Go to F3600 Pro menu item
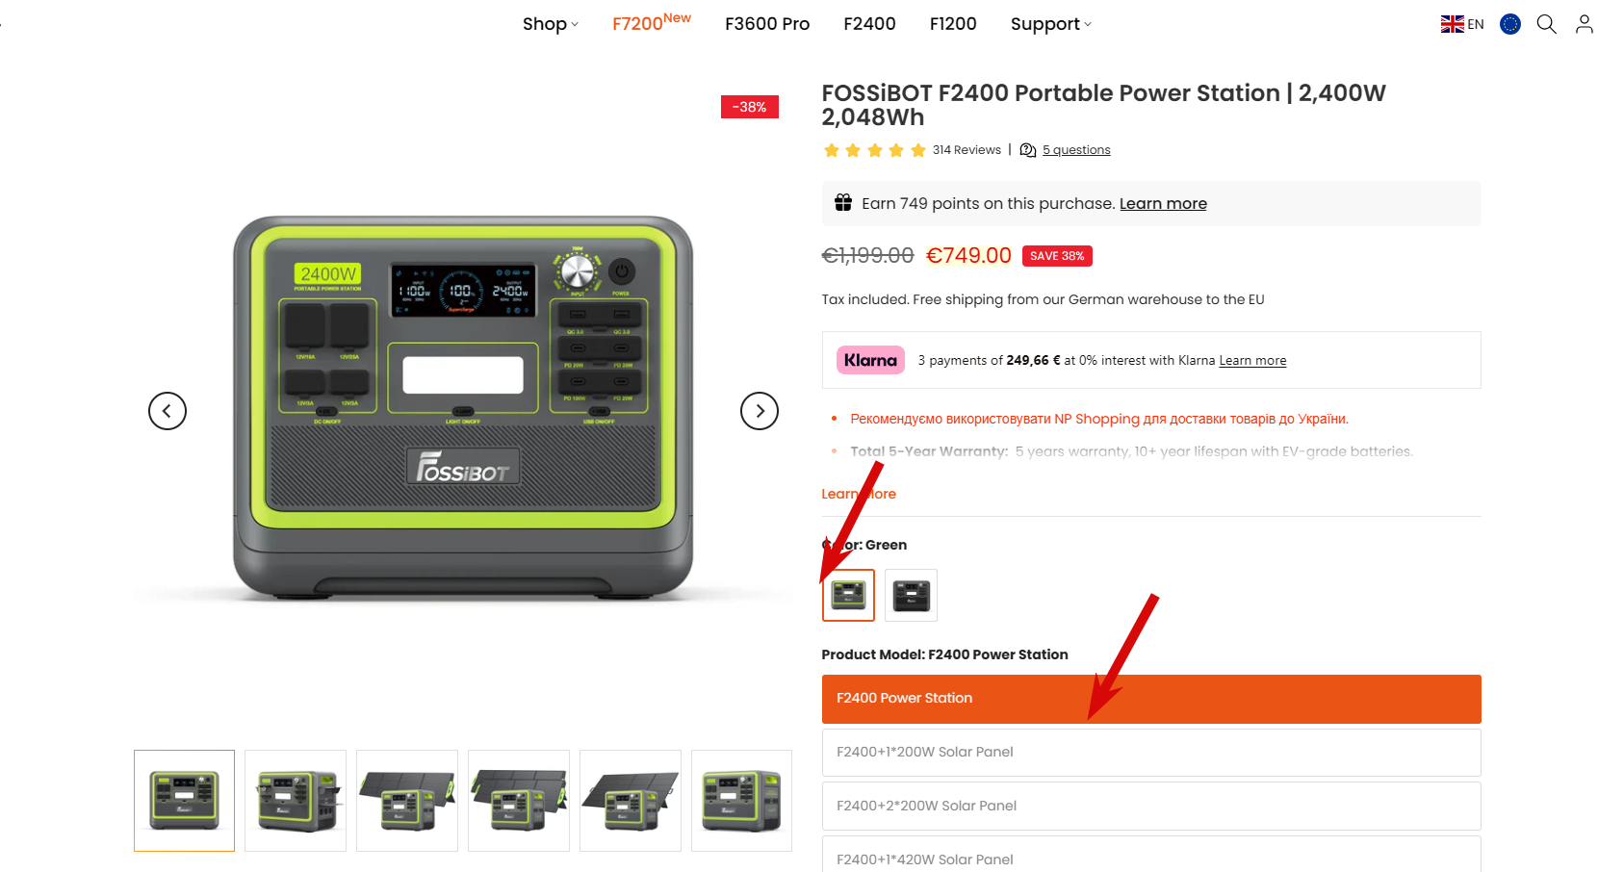 pos(767,24)
